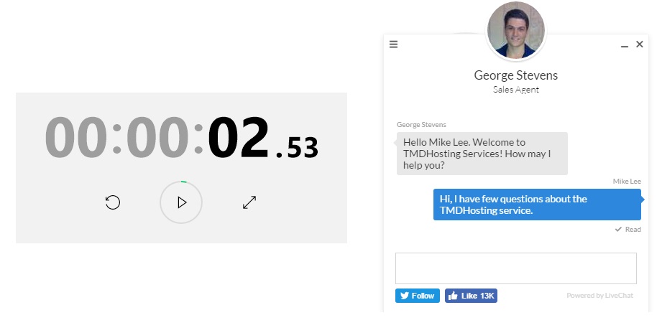Click the Twitter Follow button
Image resolution: width=662 pixels, height=333 pixels.
pyautogui.click(x=418, y=296)
